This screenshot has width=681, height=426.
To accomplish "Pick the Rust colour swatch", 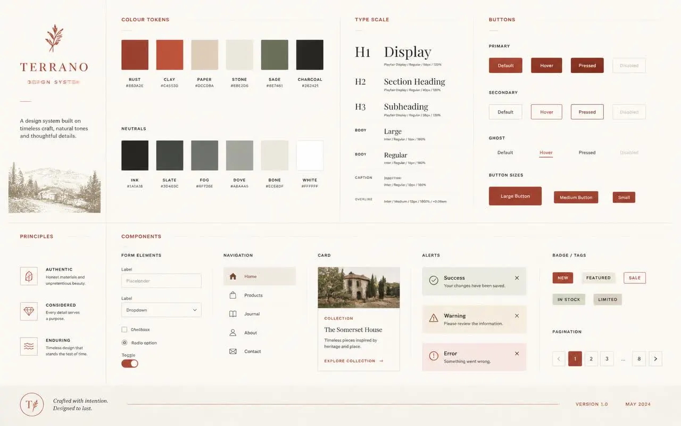I will tap(135, 55).
